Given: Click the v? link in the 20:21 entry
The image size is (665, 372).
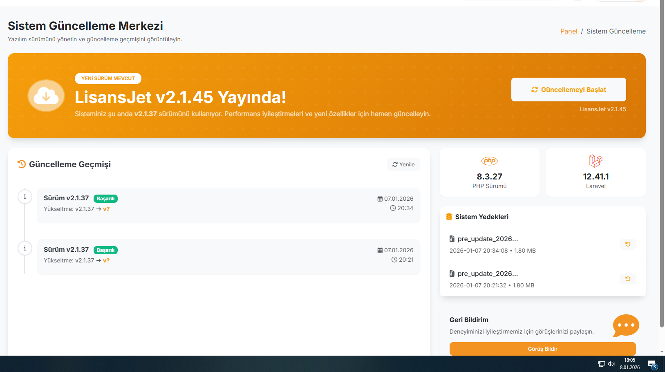Looking at the screenshot, I should coord(106,260).
